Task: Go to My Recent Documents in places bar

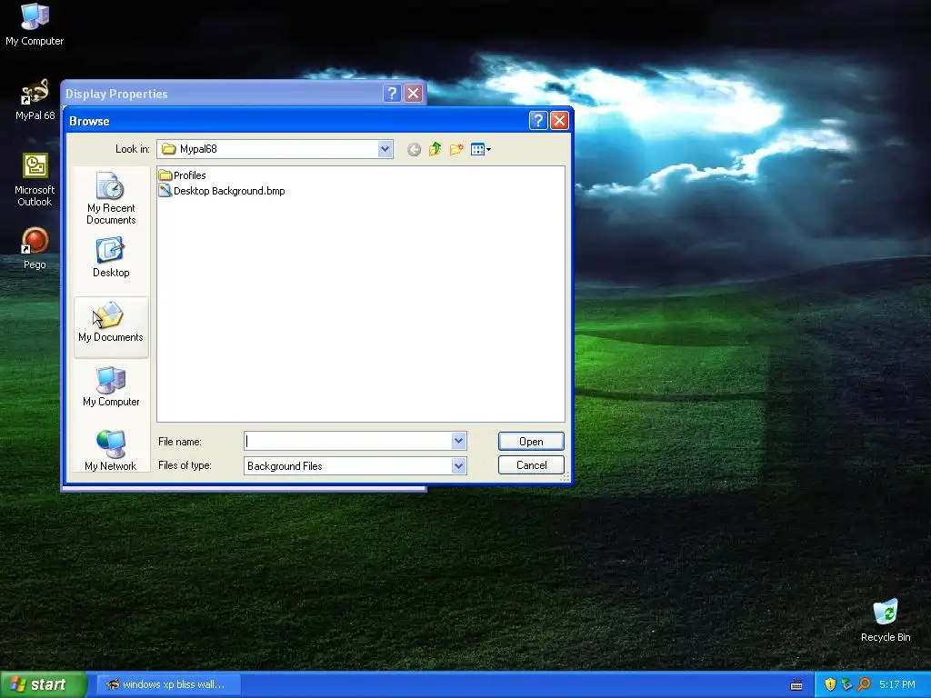Action: point(111,197)
